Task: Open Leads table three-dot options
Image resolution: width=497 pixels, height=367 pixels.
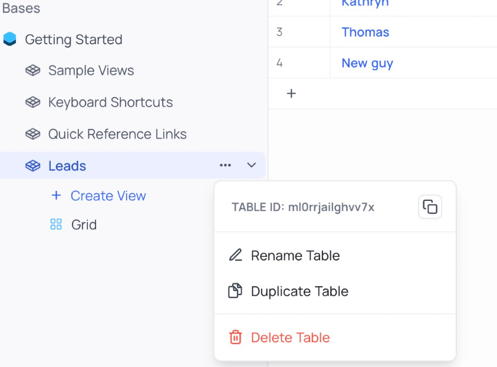Action: (x=225, y=165)
